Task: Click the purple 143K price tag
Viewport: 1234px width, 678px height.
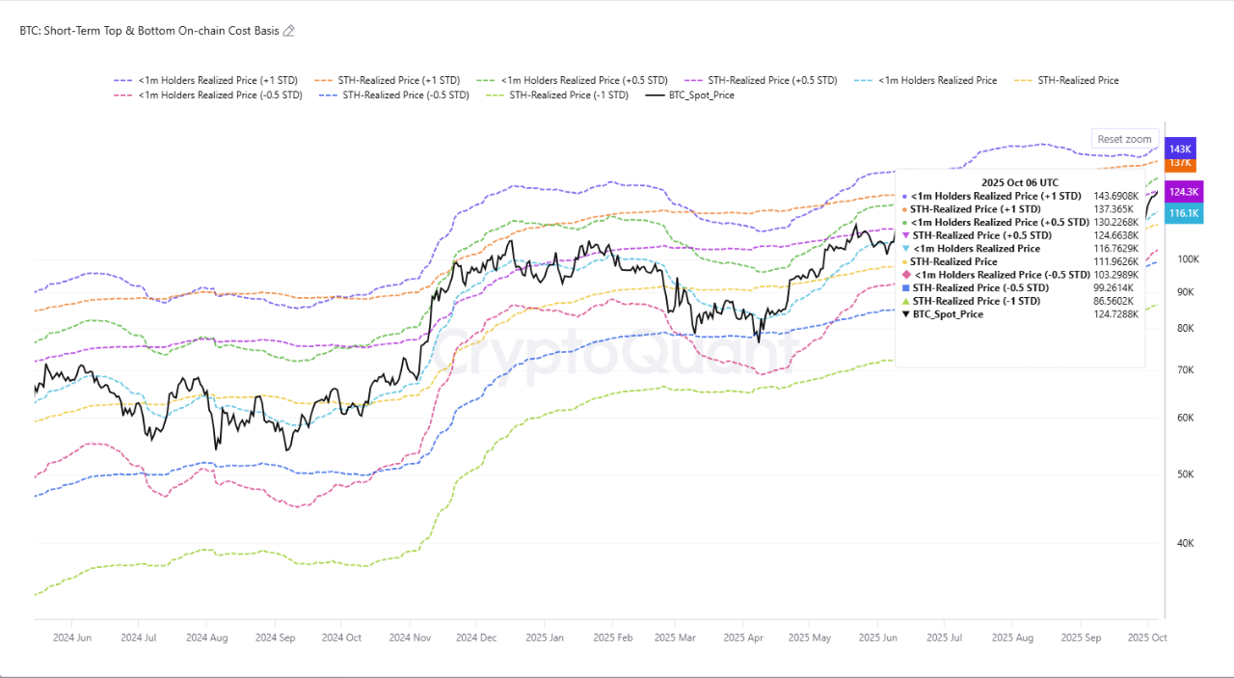Action: point(1181,149)
